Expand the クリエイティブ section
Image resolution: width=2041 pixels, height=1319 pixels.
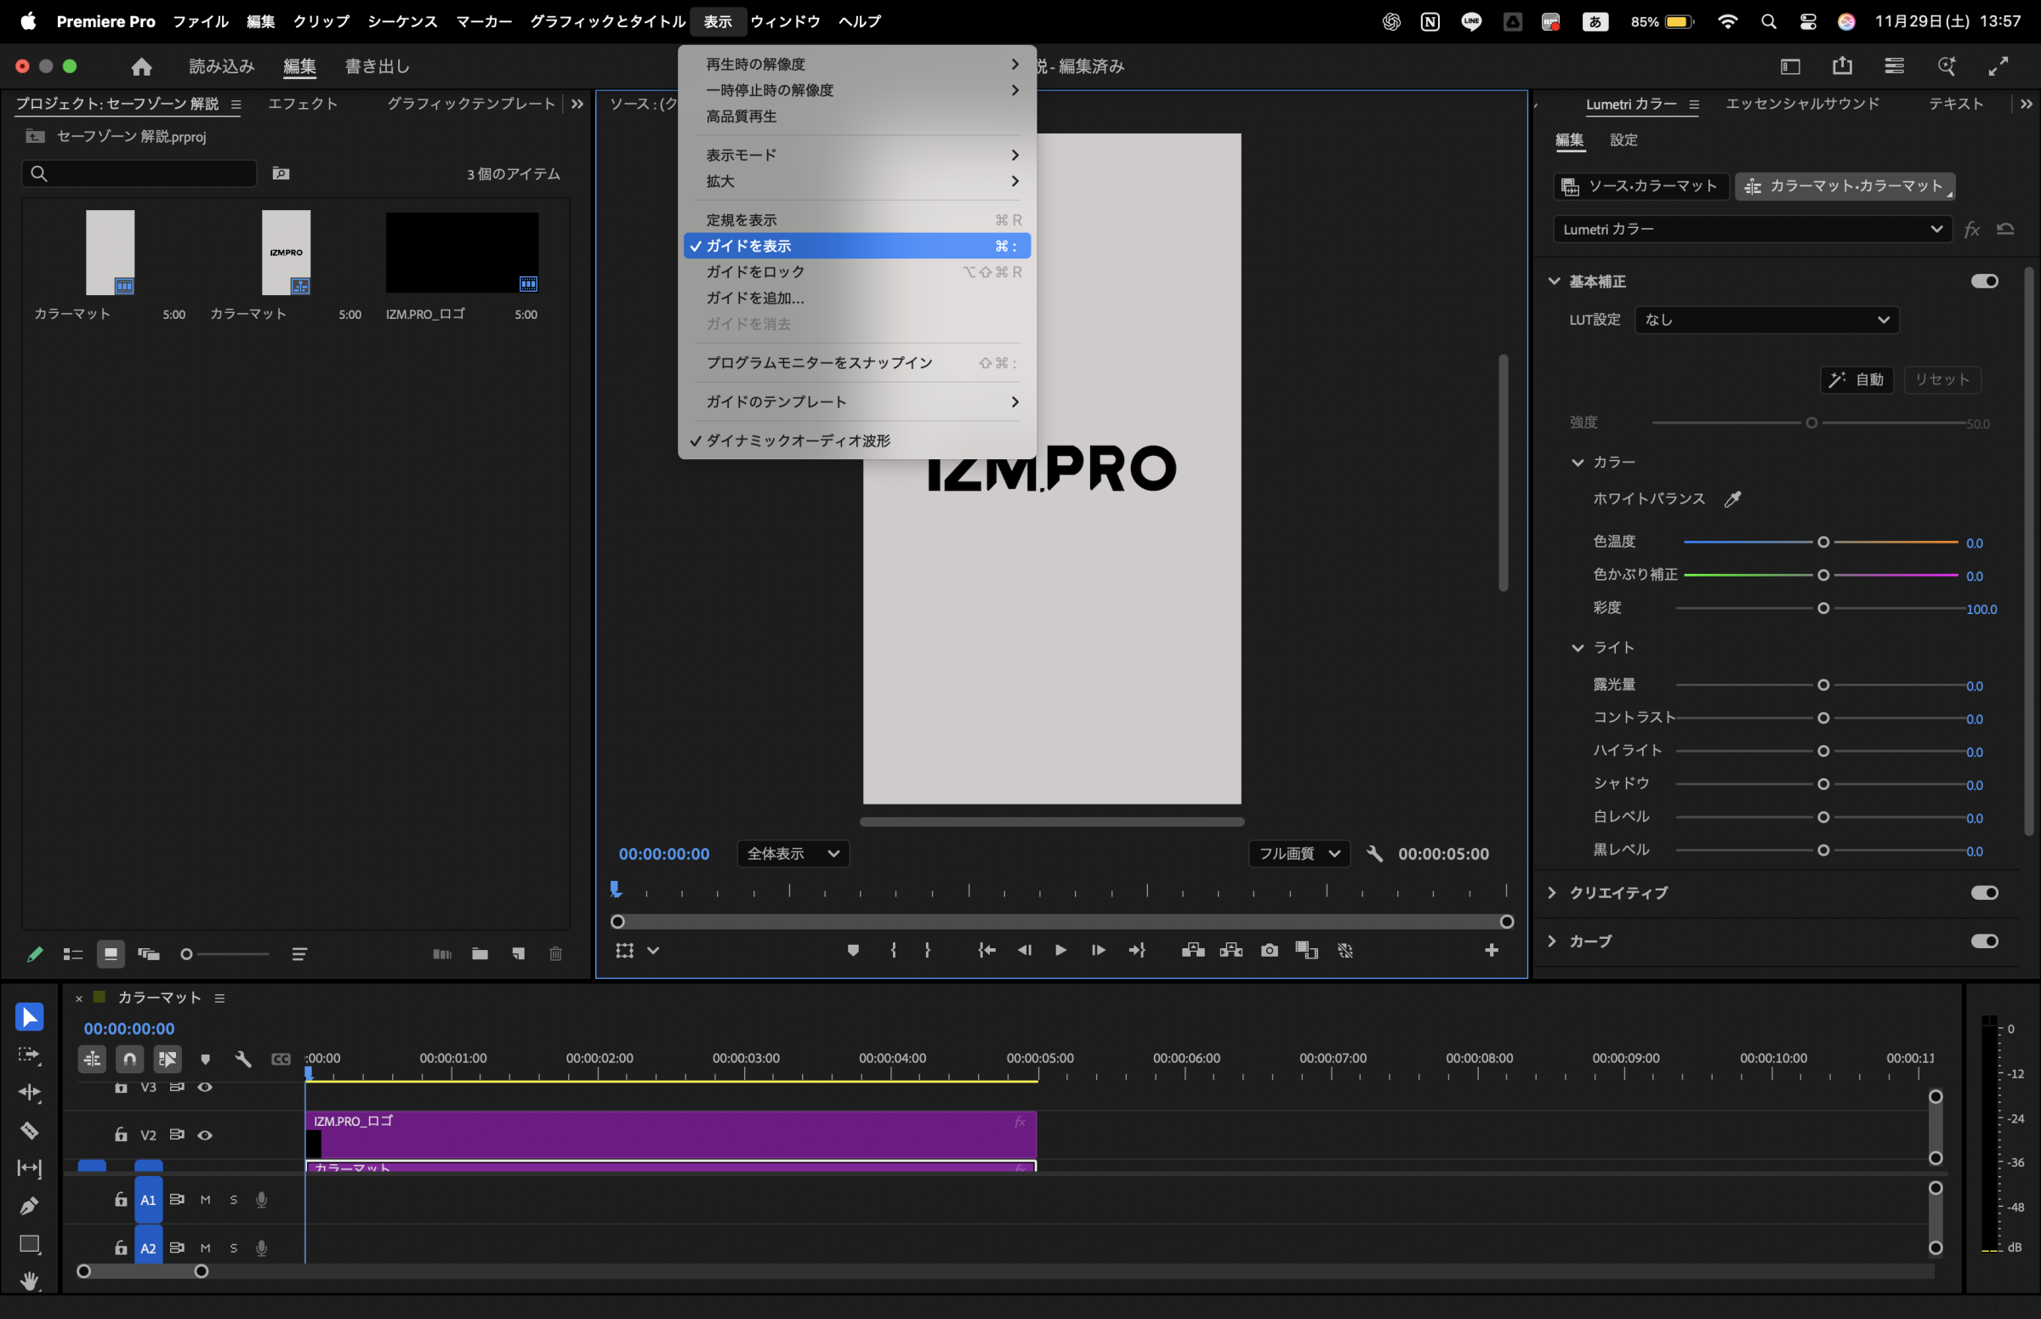coord(1552,892)
